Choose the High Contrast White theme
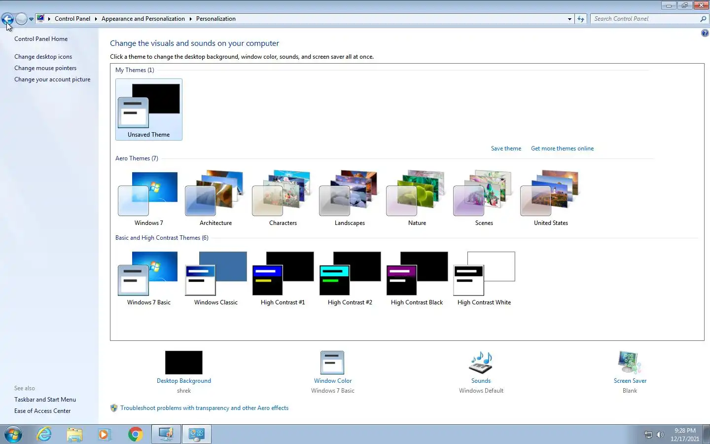 pyautogui.click(x=484, y=278)
